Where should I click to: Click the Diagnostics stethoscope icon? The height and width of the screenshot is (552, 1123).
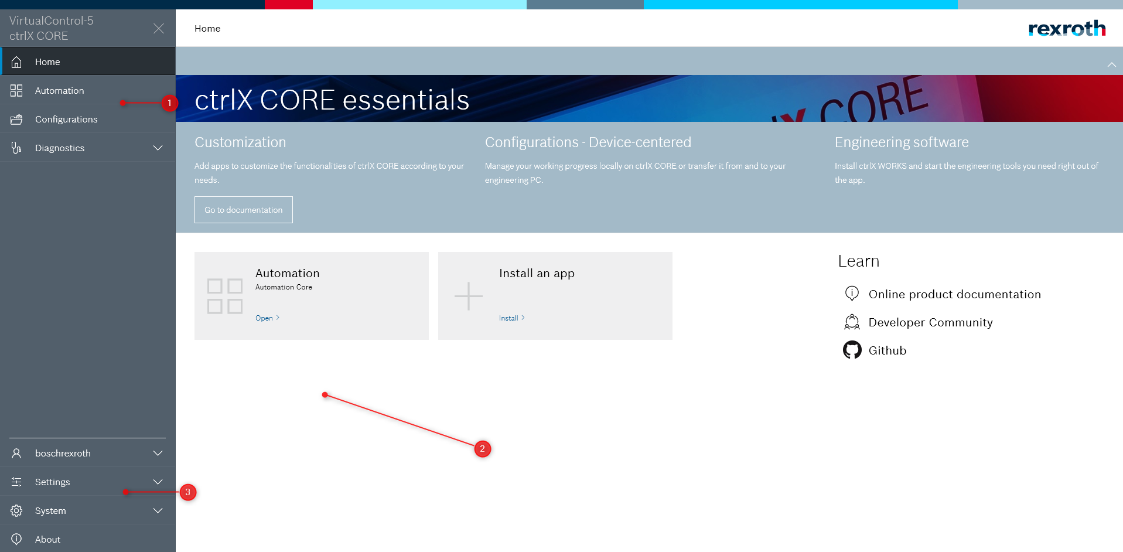[x=16, y=148]
